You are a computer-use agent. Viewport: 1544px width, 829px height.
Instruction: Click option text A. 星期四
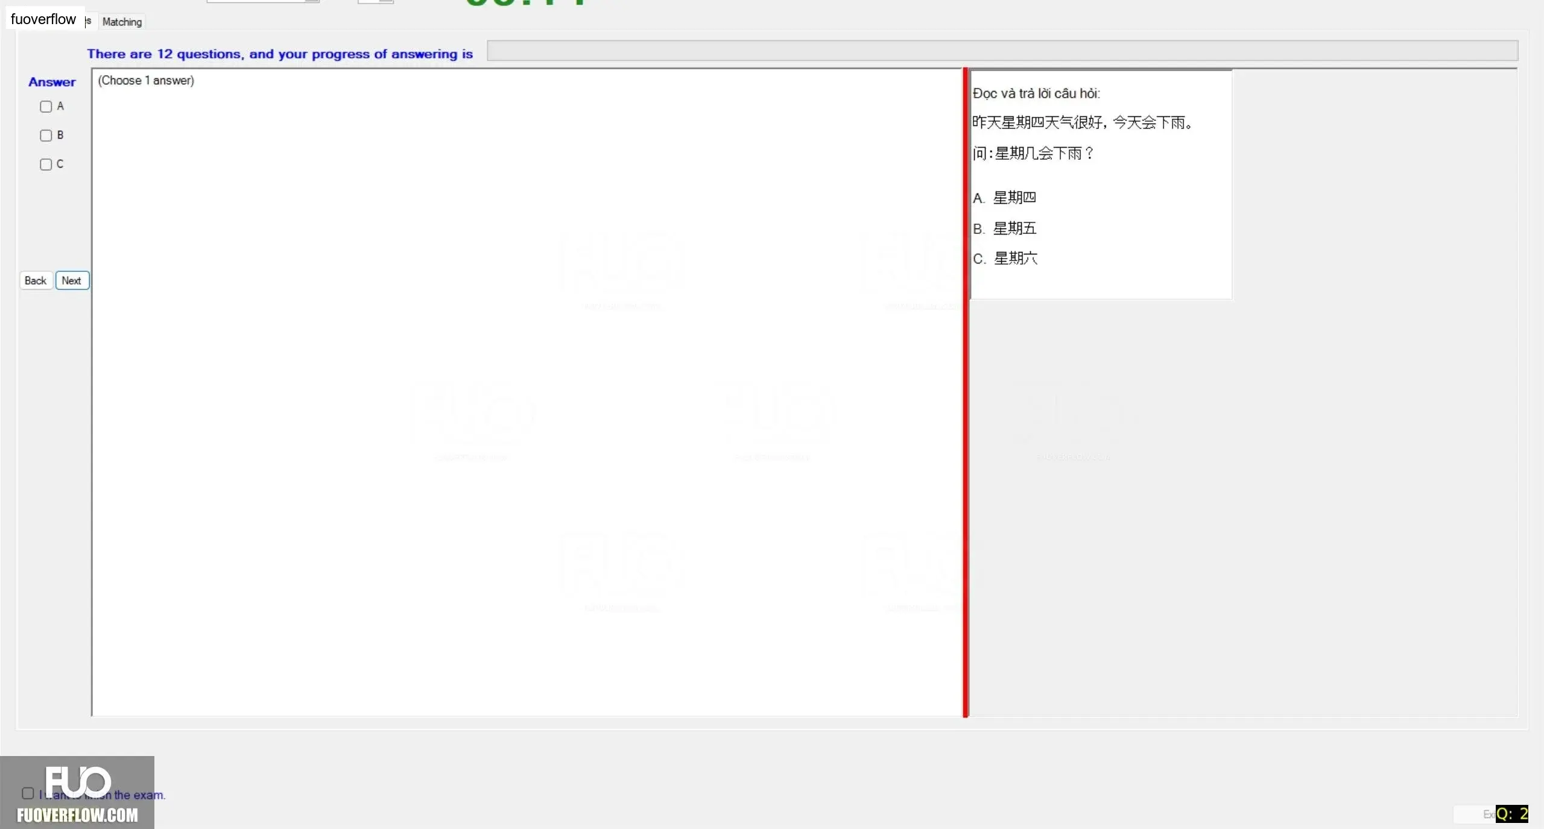pos(1004,198)
